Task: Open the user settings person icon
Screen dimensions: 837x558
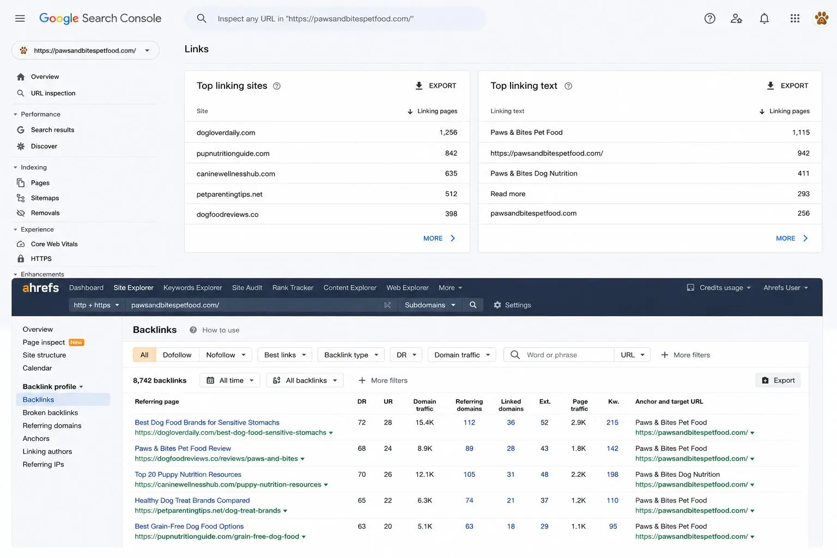Action: pyautogui.click(x=736, y=19)
